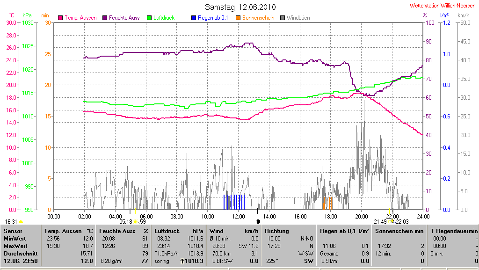This screenshot has width=479, height=270.
Task: Click the 06:00 time axis label
Action: coord(146,217)
